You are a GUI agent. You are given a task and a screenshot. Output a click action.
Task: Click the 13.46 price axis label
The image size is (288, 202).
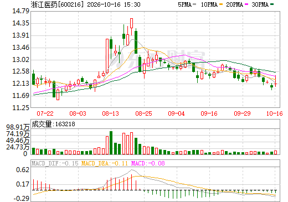pyautogui.click(x=20, y=48)
